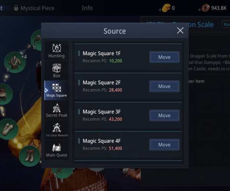The height and width of the screenshot is (191, 230).
Task: Open the Secret Peak source category
Action: click(56, 110)
